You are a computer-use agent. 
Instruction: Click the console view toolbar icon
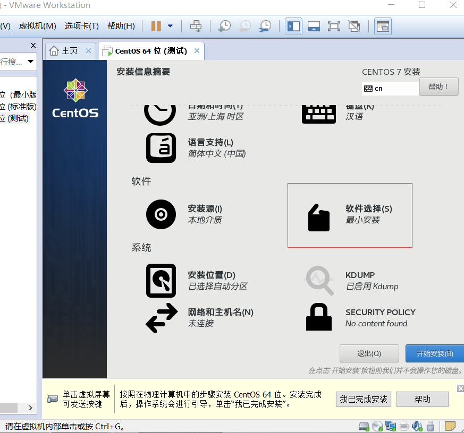[x=383, y=27]
